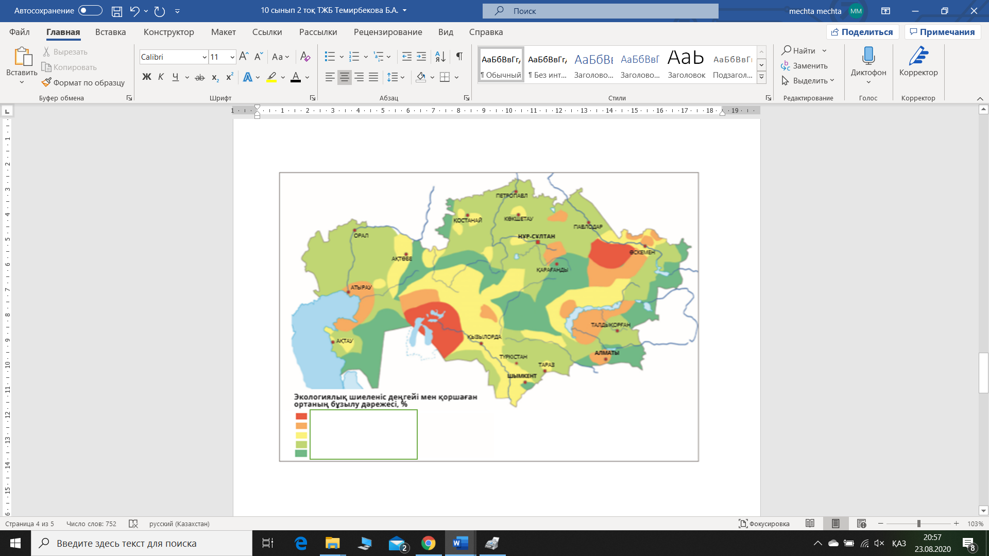This screenshot has height=556, width=989.
Task: Click the sort A-Z icon
Action: pyautogui.click(x=440, y=57)
